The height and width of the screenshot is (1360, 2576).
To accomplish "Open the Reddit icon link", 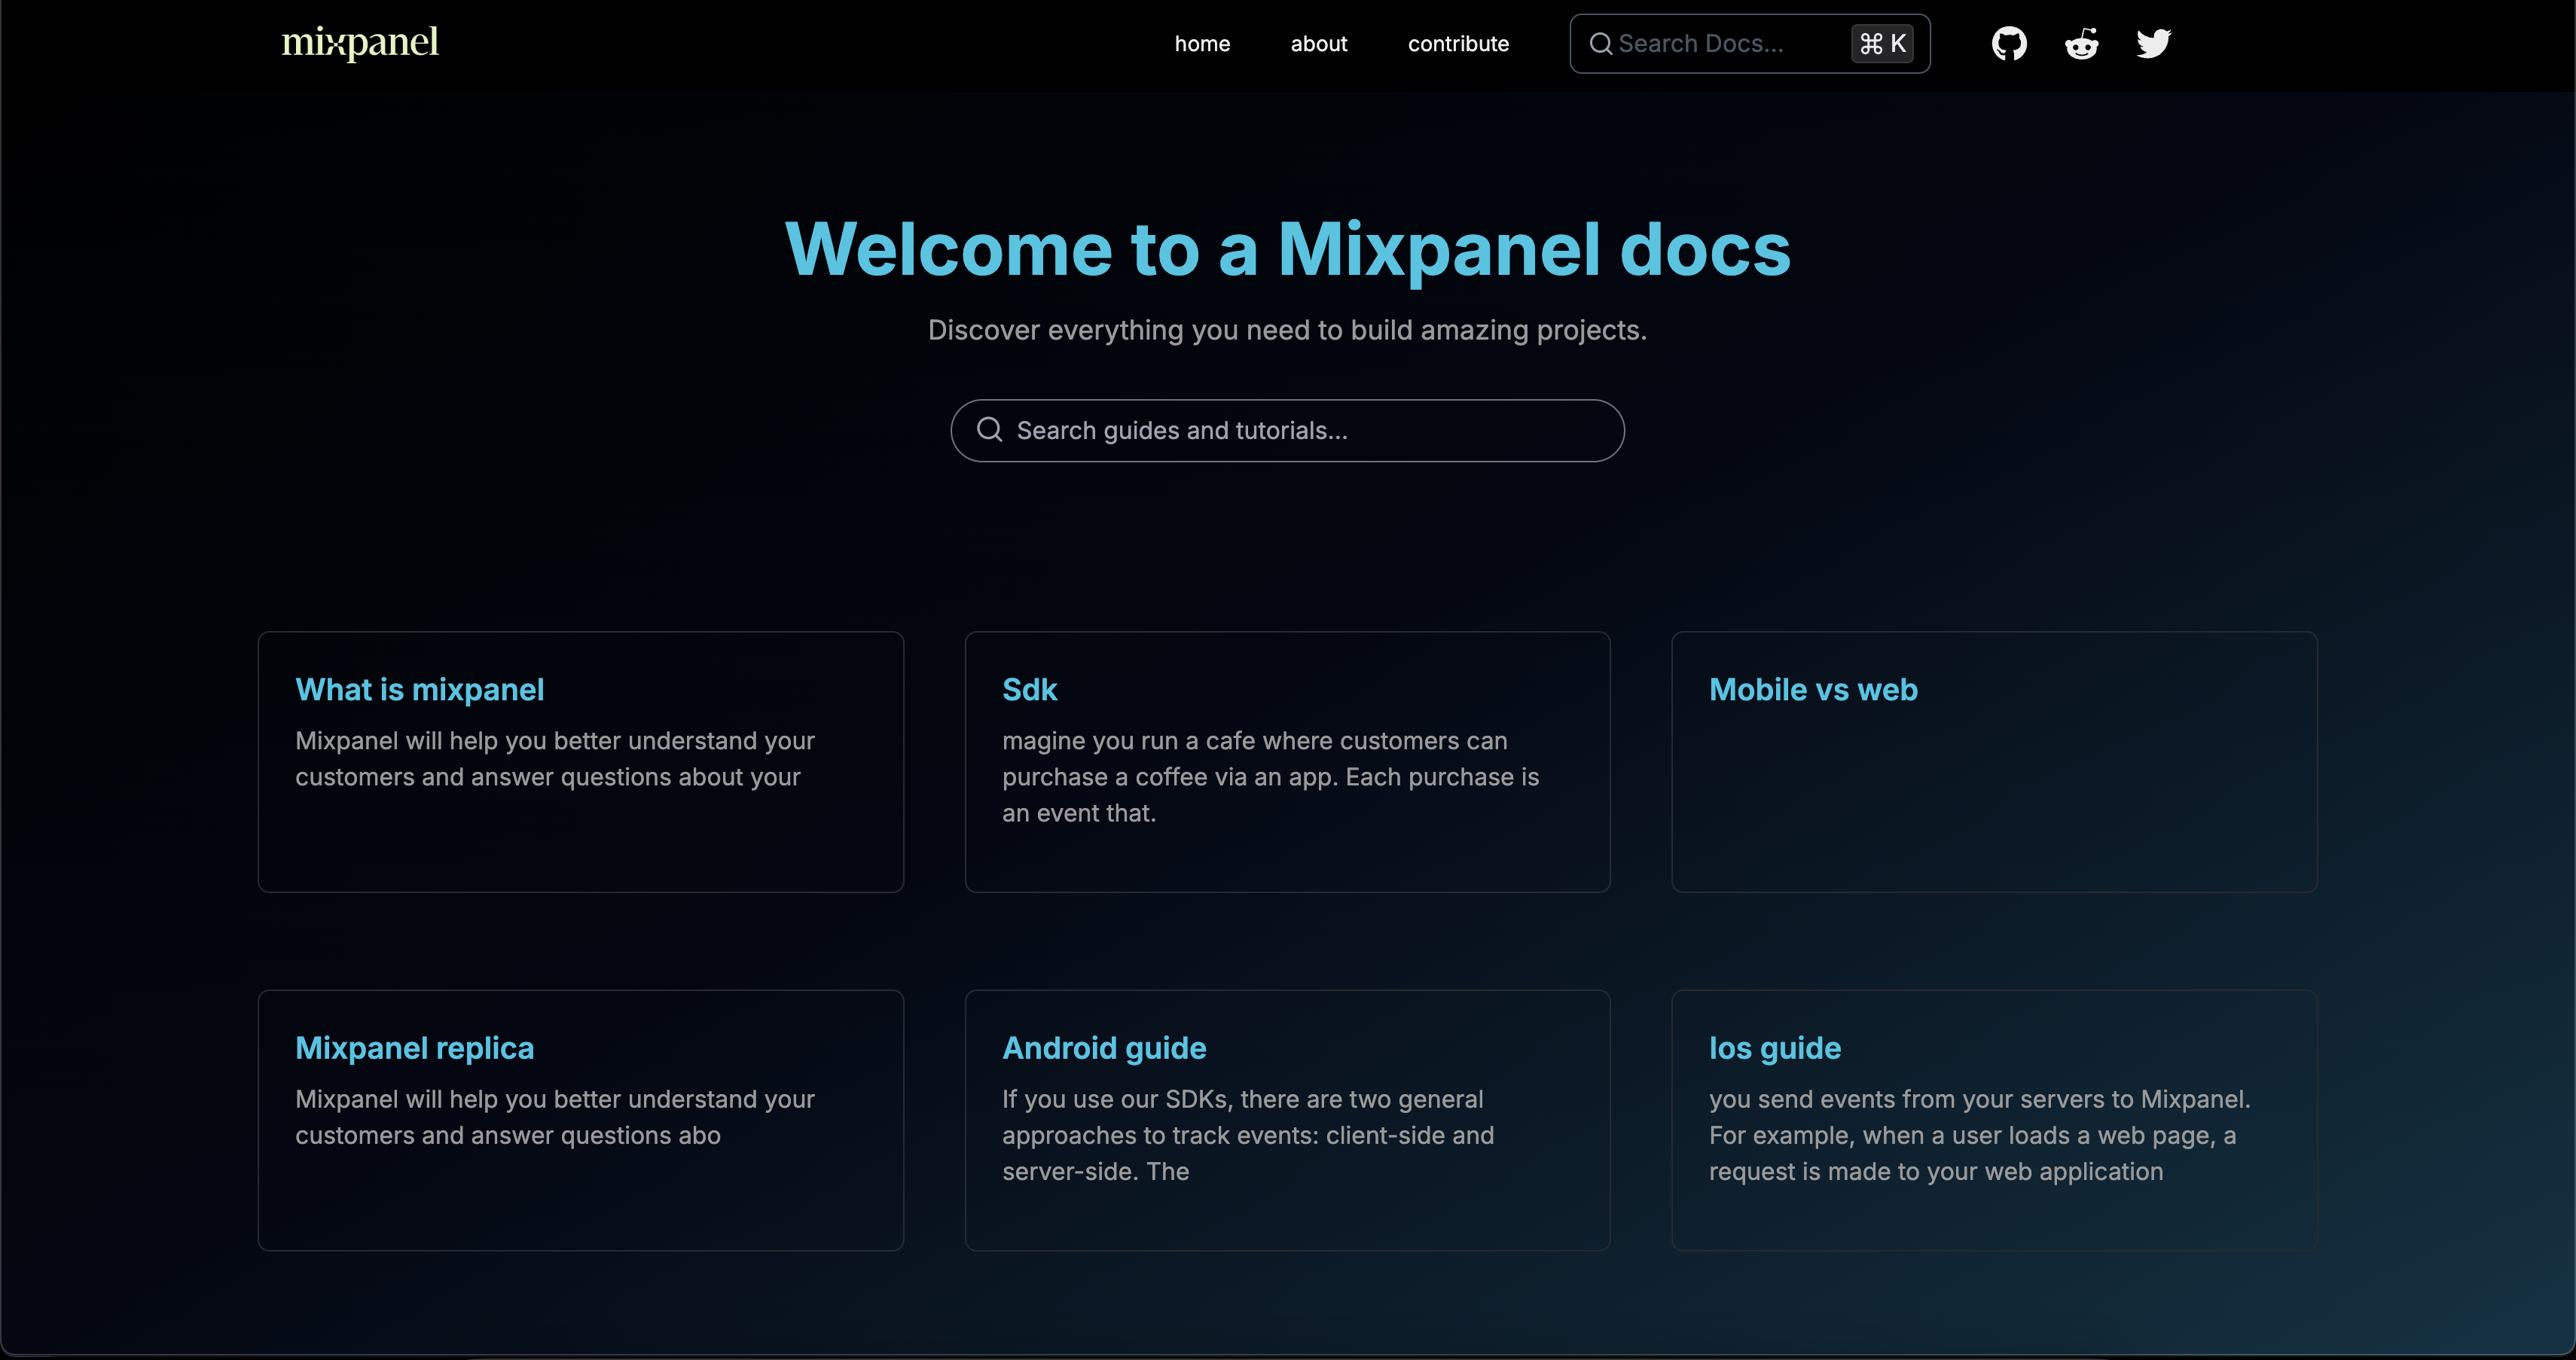I will pos(2081,44).
